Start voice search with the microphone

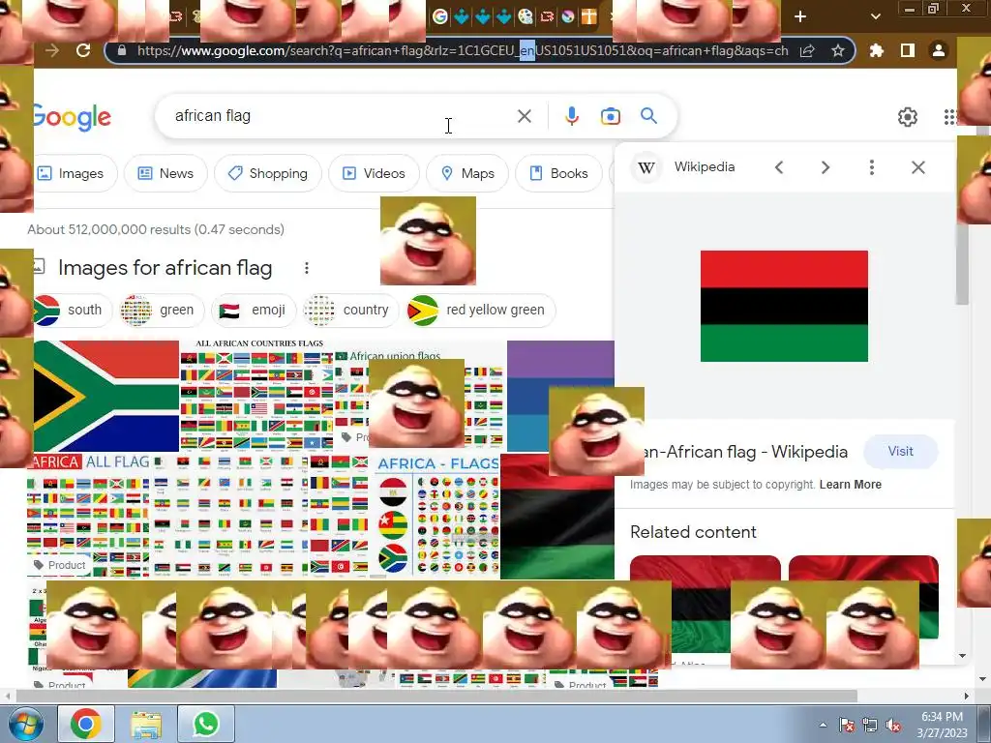click(x=571, y=116)
